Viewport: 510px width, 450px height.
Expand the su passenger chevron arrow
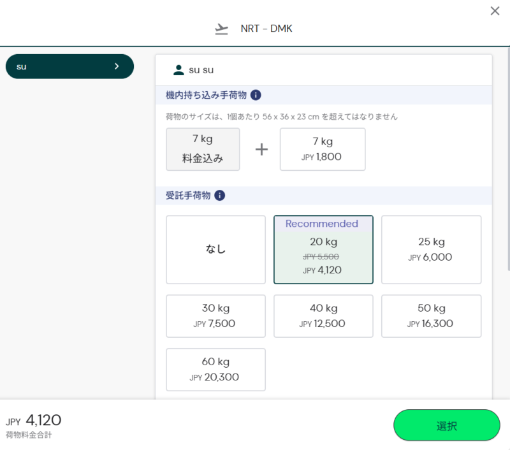(x=117, y=66)
